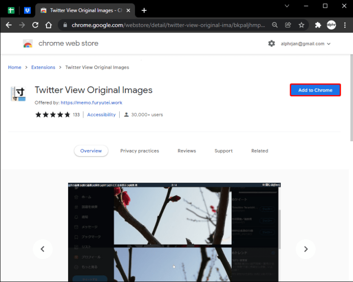
Task: Click the Add to Chrome button
Action: pos(315,90)
